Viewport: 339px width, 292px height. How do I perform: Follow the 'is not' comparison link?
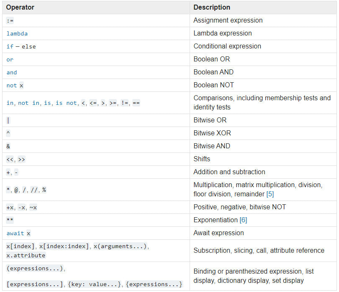pyautogui.click(x=66, y=103)
